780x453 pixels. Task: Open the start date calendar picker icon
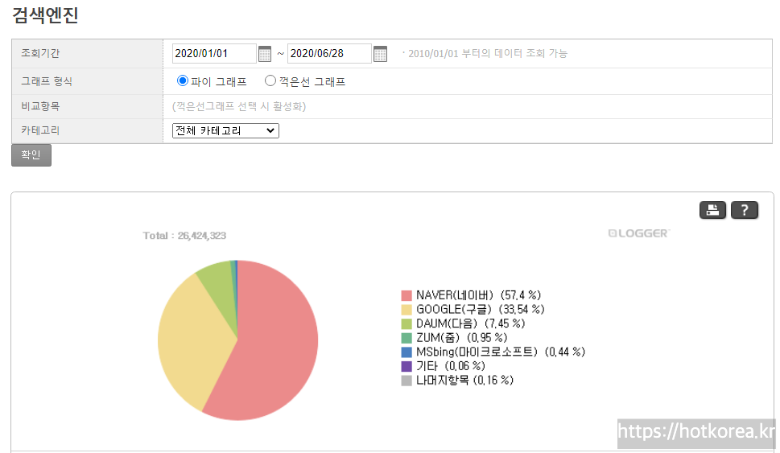pos(265,54)
